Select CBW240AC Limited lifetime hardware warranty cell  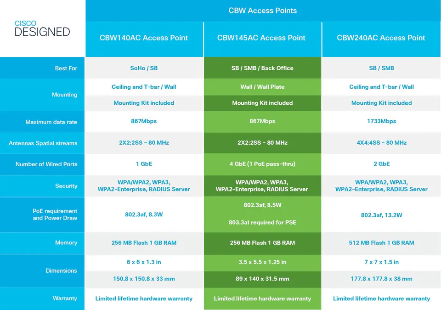tap(382, 299)
